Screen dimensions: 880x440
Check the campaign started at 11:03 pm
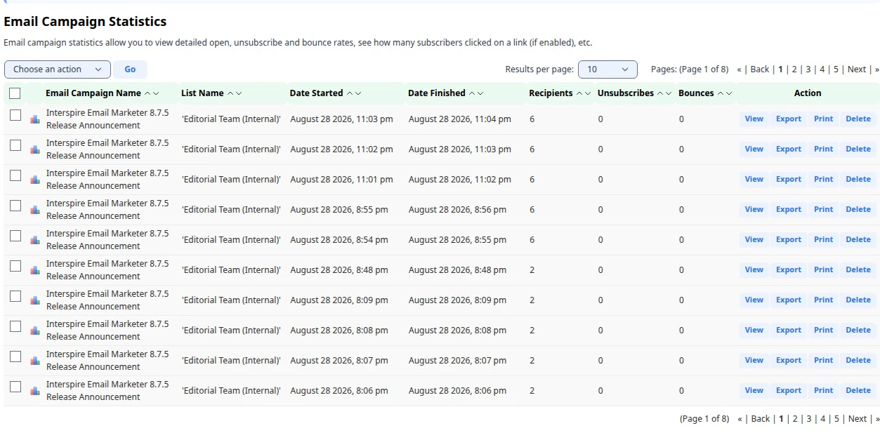[15, 115]
